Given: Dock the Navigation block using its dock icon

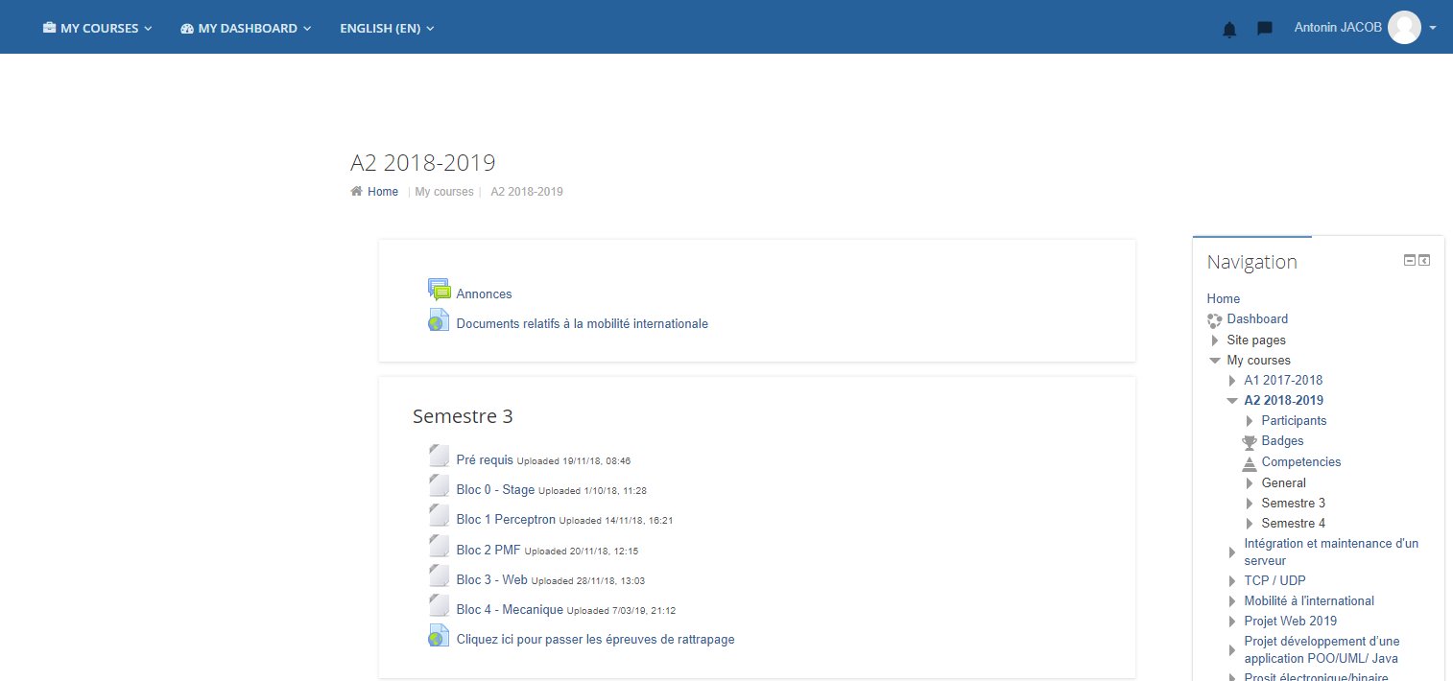Looking at the screenshot, I should point(1423,259).
